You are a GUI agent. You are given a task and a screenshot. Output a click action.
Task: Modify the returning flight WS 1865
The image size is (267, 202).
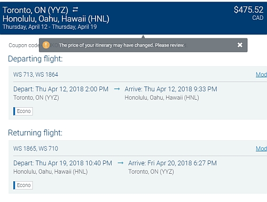coord(261,149)
